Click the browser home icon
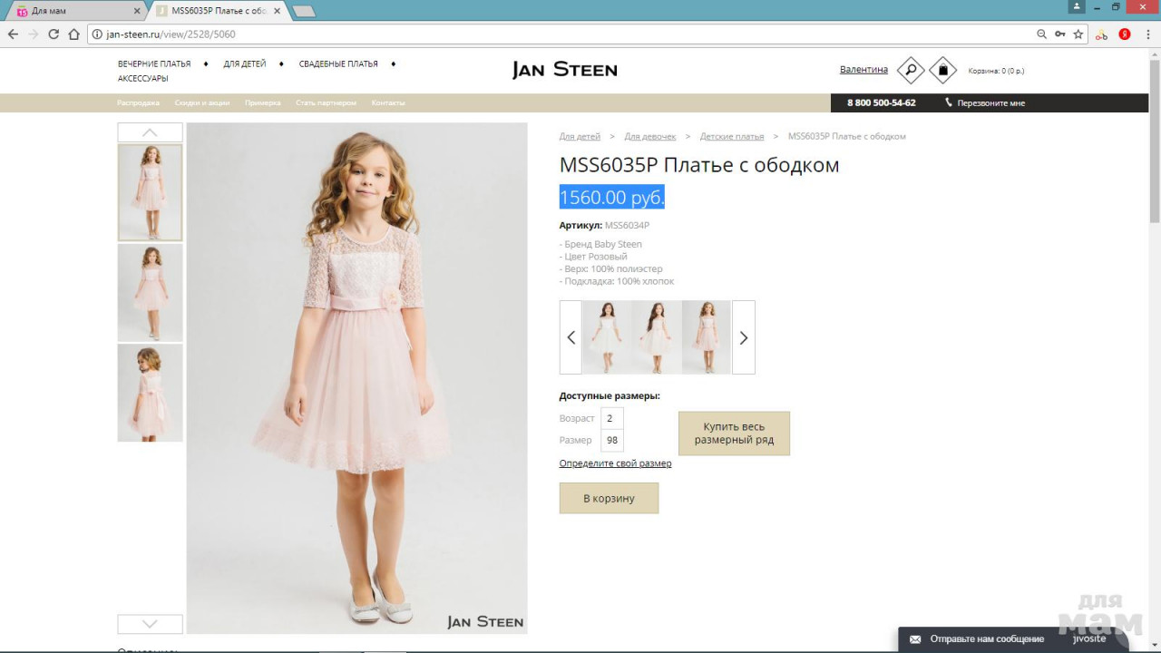Screen dimensions: 1161x653 (74, 34)
